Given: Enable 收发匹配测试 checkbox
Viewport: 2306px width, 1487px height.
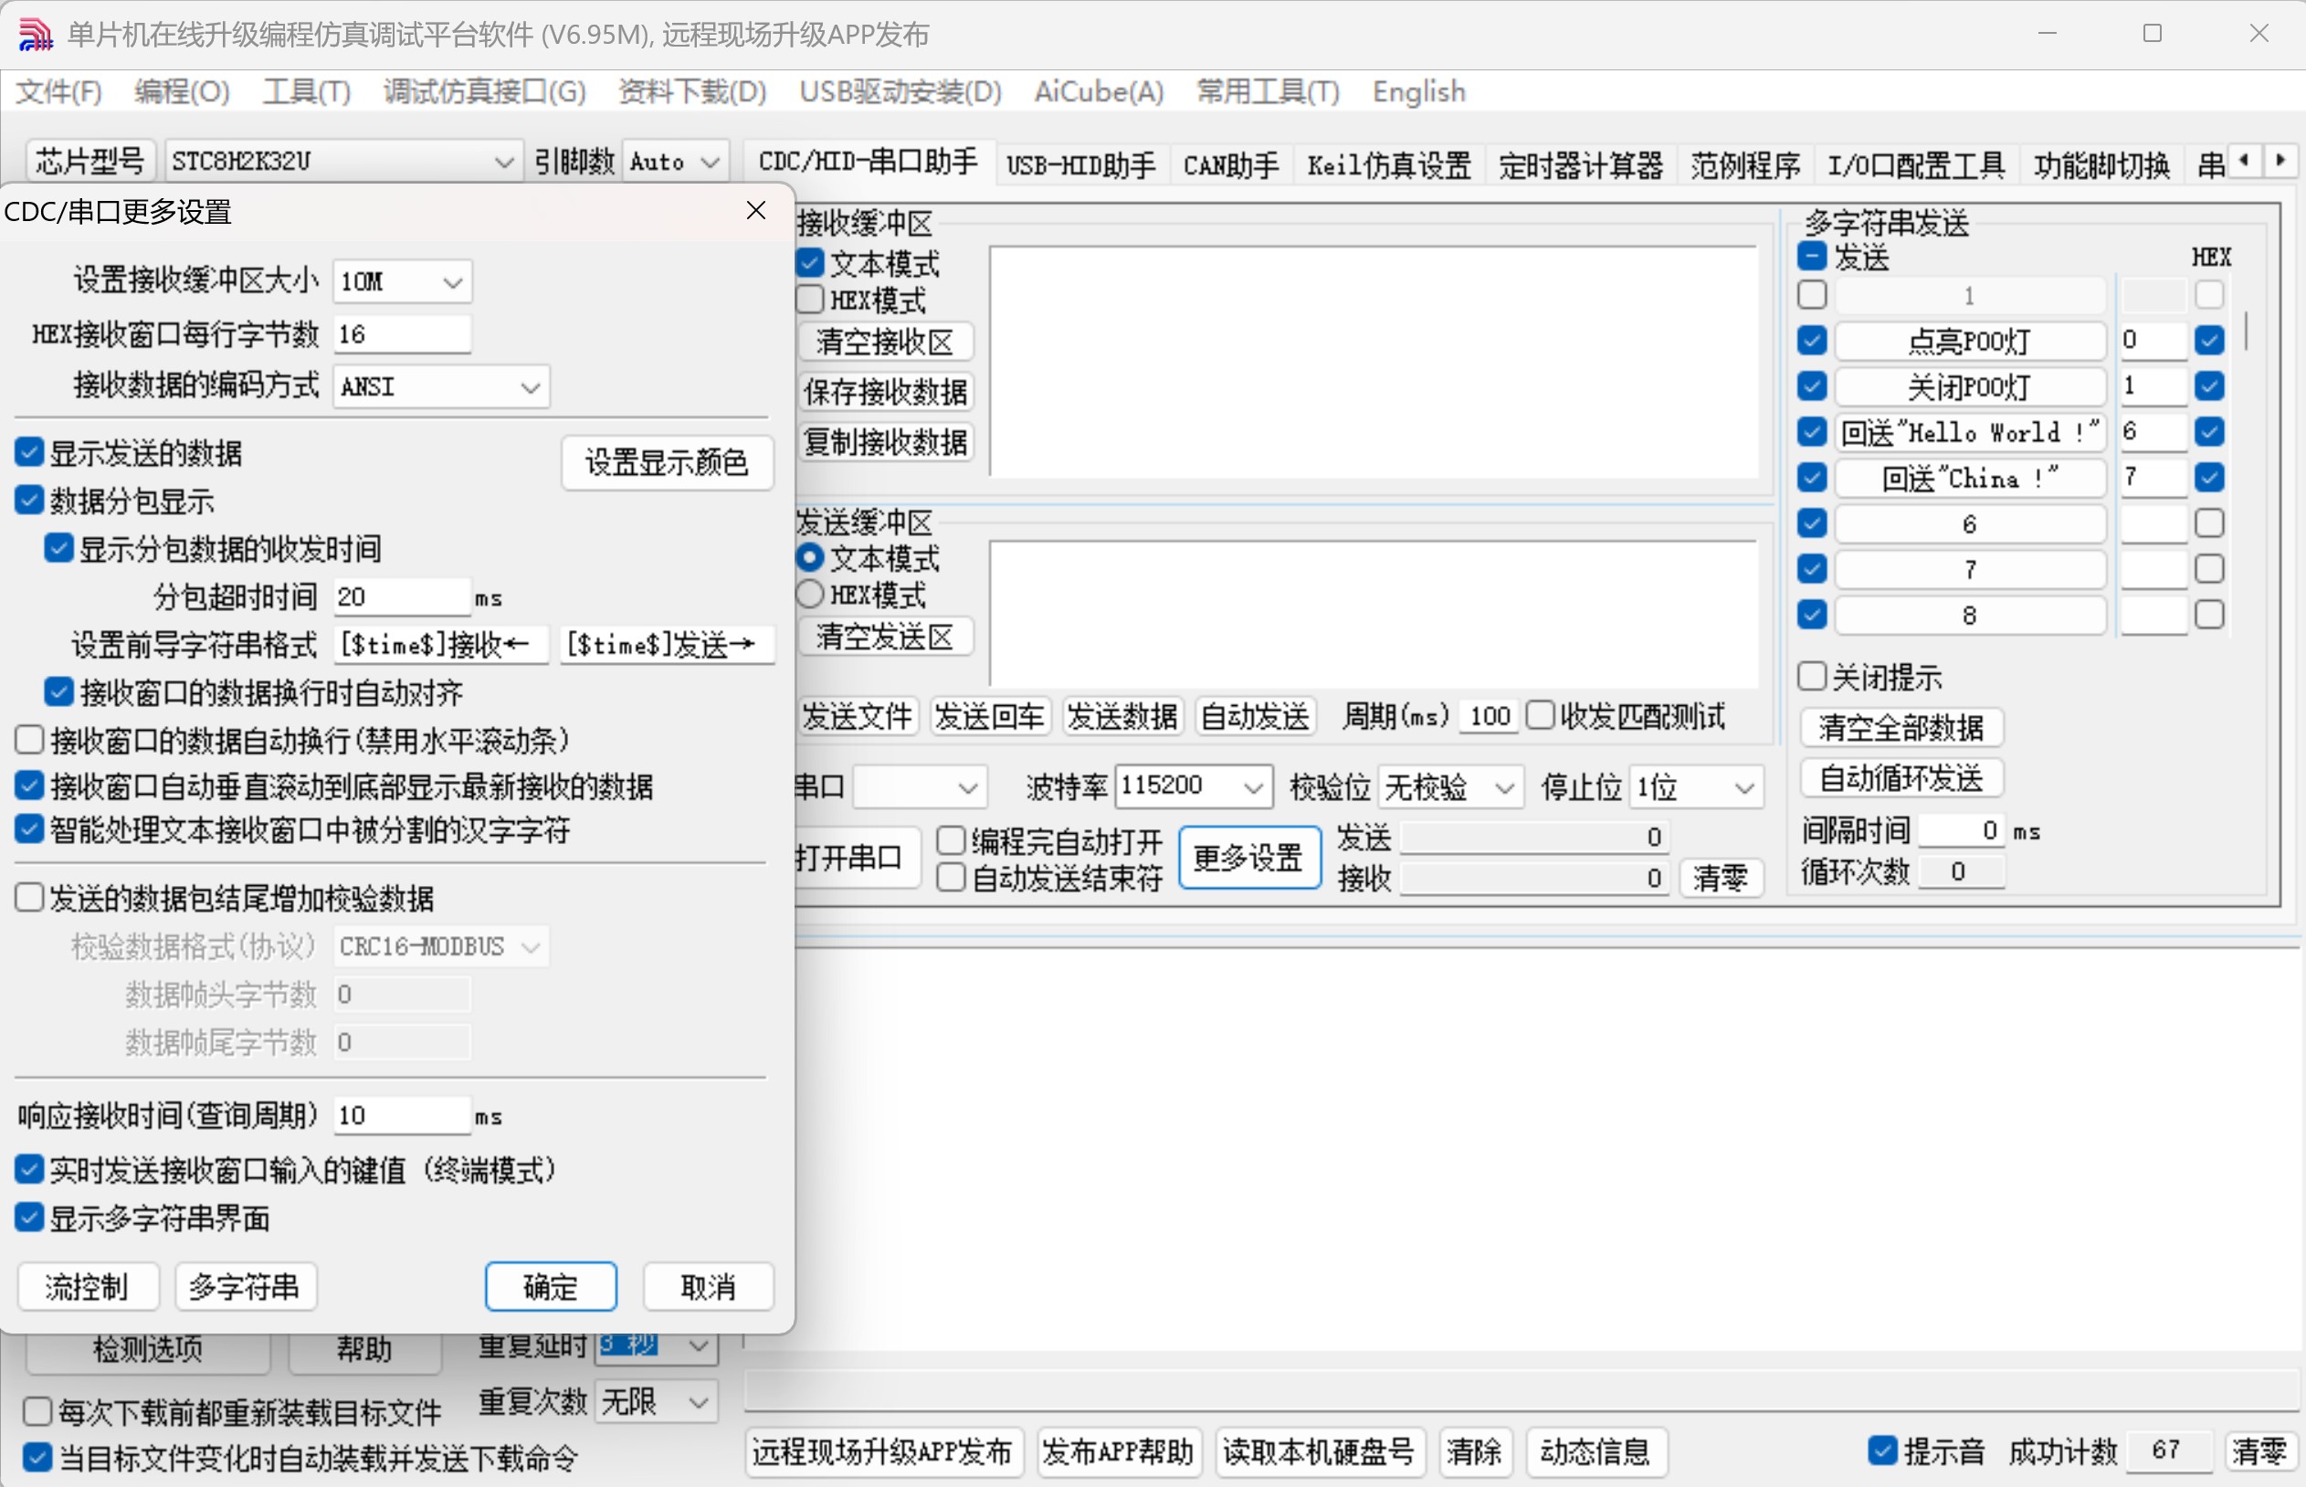Looking at the screenshot, I should coord(1541,715).
